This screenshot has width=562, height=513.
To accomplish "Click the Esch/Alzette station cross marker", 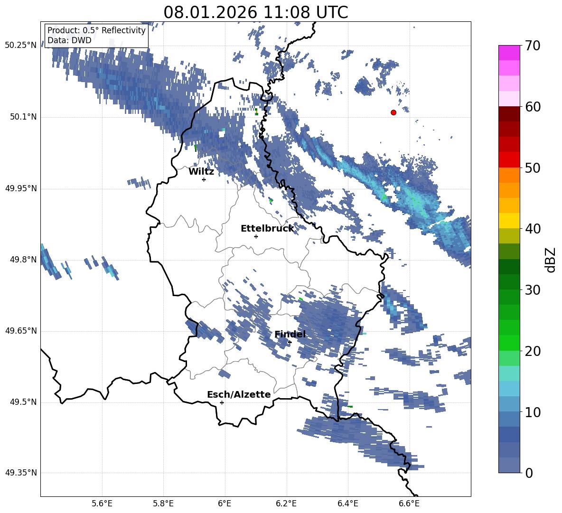I will [222, 402].
